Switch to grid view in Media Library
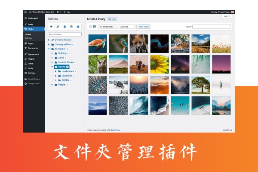This screenshot has width=258, height=172. coord(95,27)
